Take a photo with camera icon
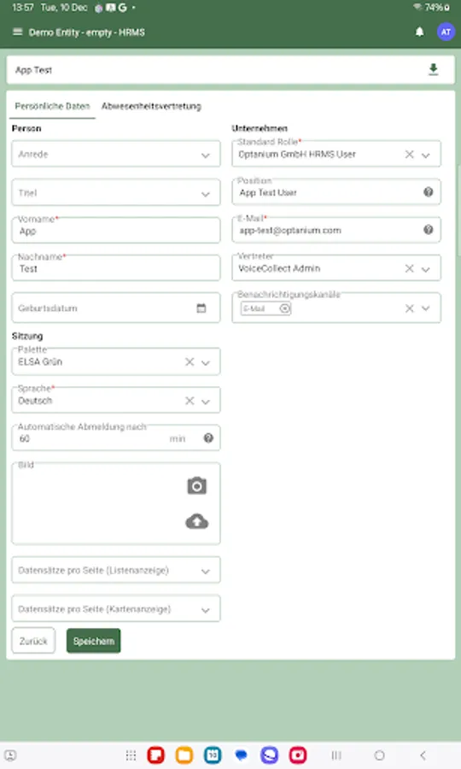 [197, 485]
